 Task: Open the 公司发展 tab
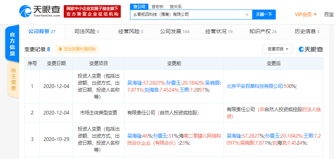click(x=175, y=31)
